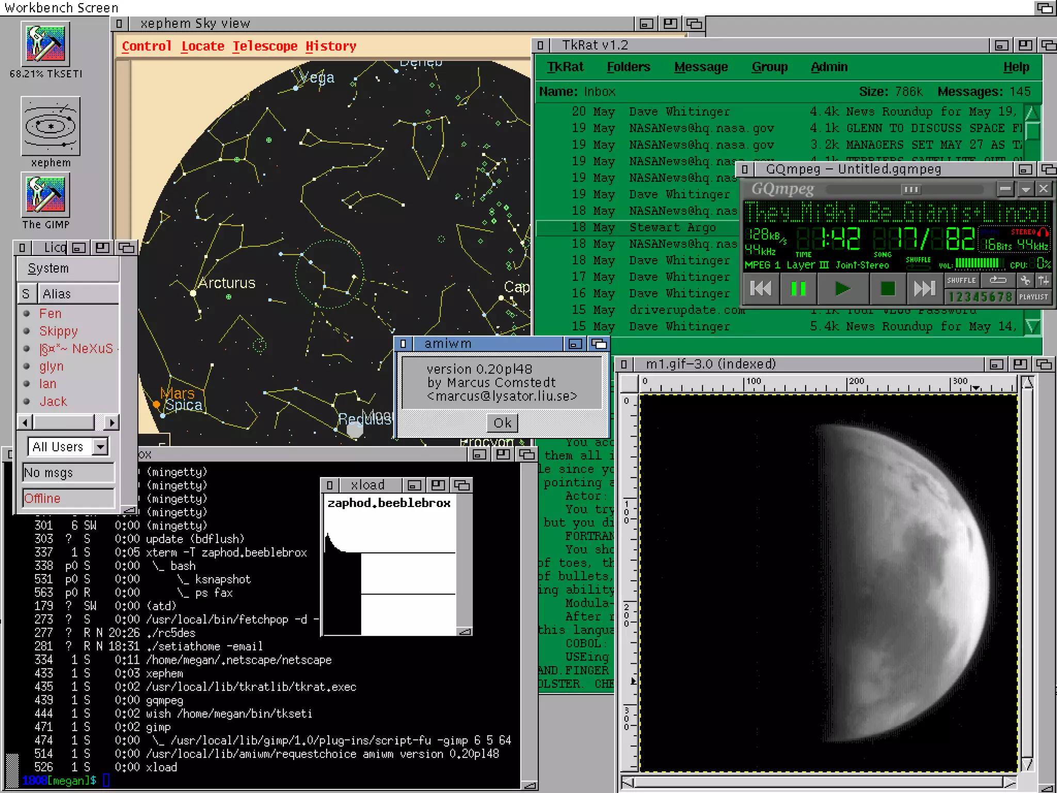Expand the All Users dropdown in Licq
This screenshot has width=1057, height=793.
tap(100, 446)
